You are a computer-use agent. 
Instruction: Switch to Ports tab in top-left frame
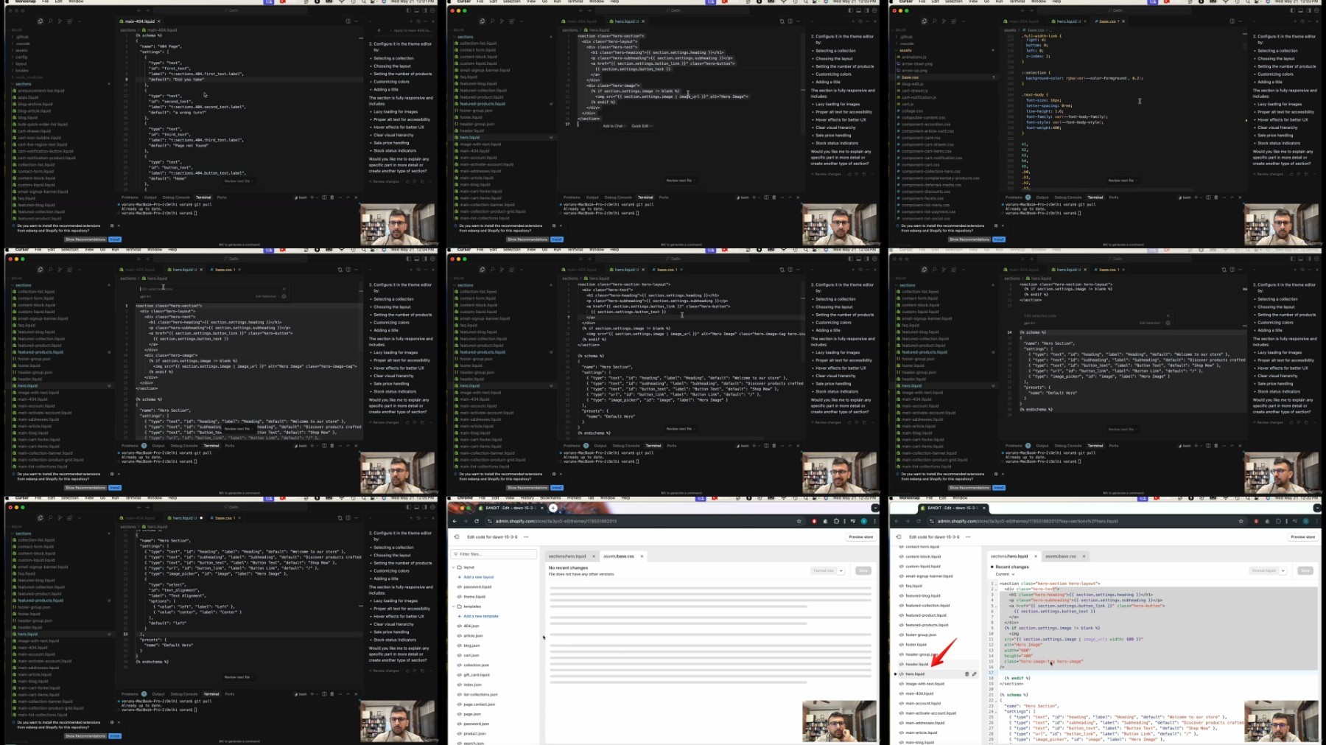pyautogui.click(x=222, y=197)
